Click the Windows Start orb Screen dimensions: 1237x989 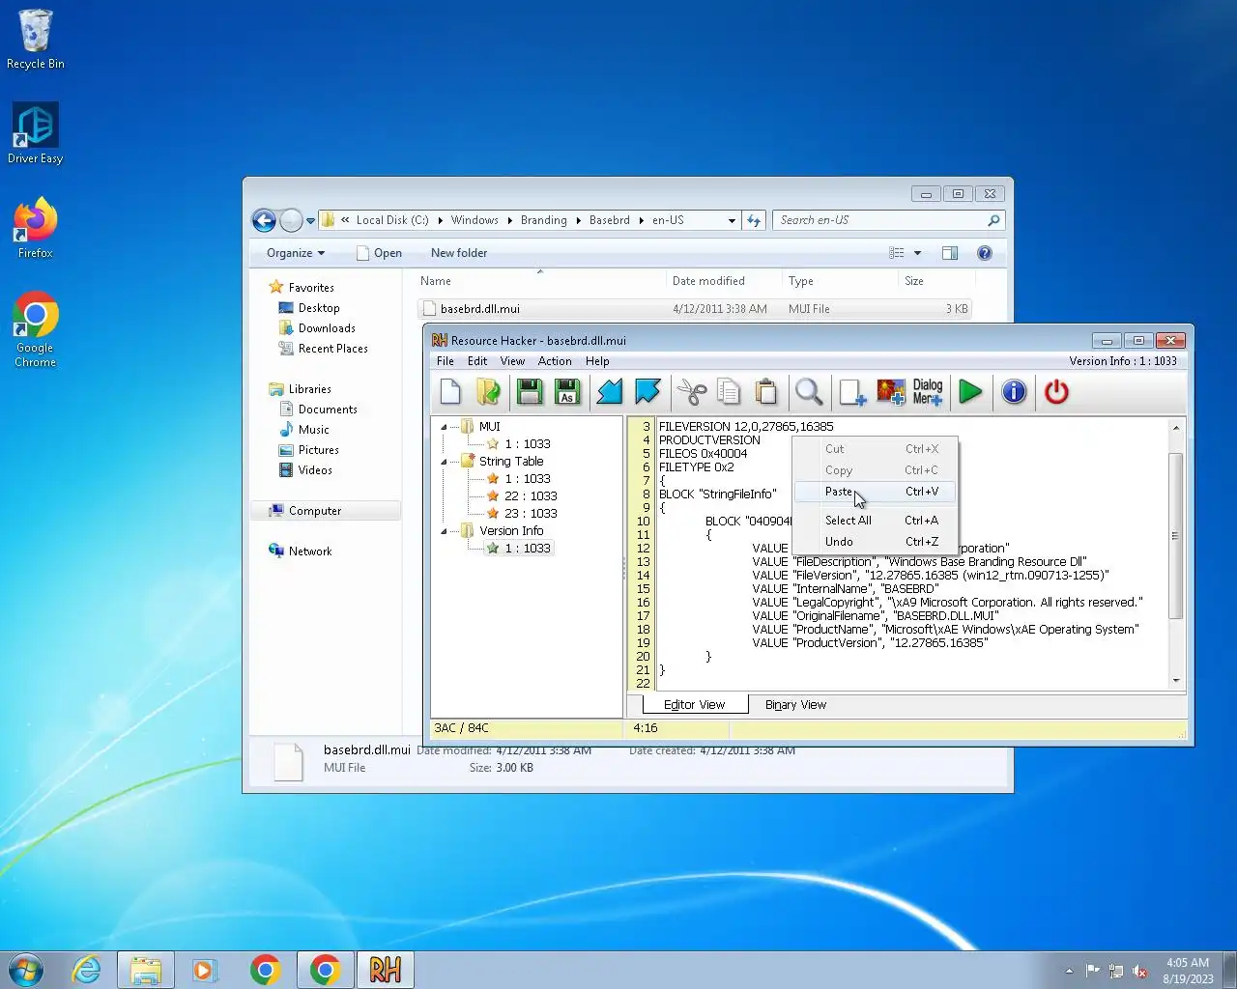click(x=26, y=970)
